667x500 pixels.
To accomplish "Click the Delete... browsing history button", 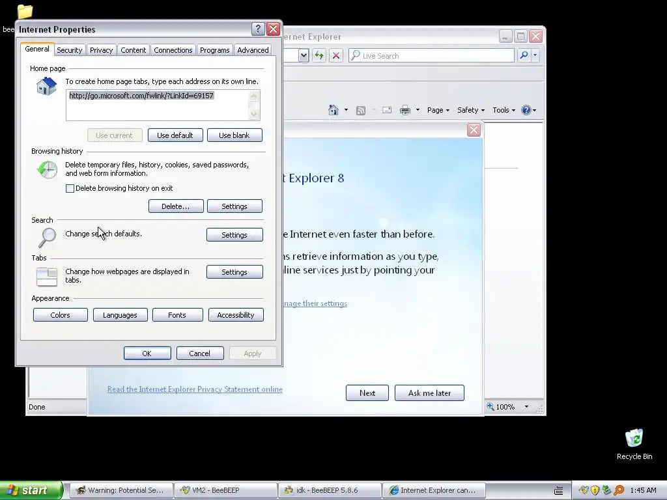I will [176, 206].
